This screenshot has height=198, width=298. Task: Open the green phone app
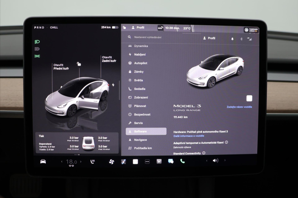coord(182,161)
